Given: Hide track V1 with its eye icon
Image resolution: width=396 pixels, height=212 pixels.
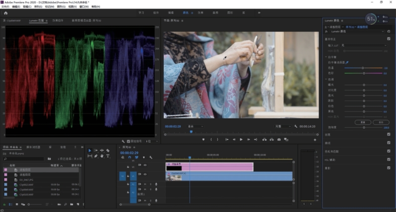Looking at the screenshot, I should pyautogui.click(x=145, y=174).
